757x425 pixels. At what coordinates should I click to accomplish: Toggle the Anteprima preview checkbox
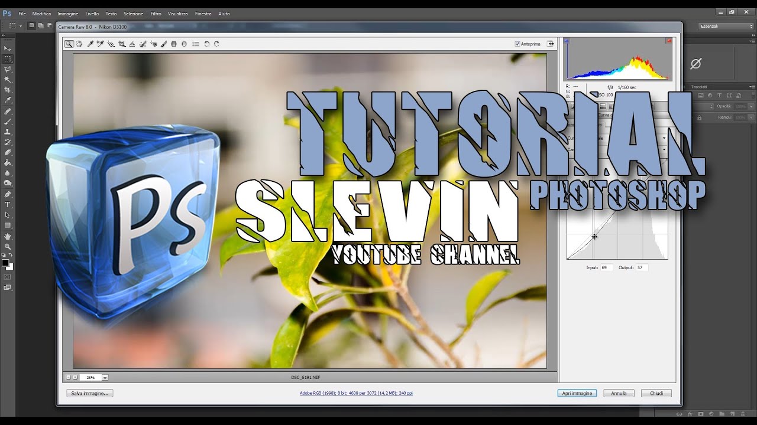click(x=517, y=44)
